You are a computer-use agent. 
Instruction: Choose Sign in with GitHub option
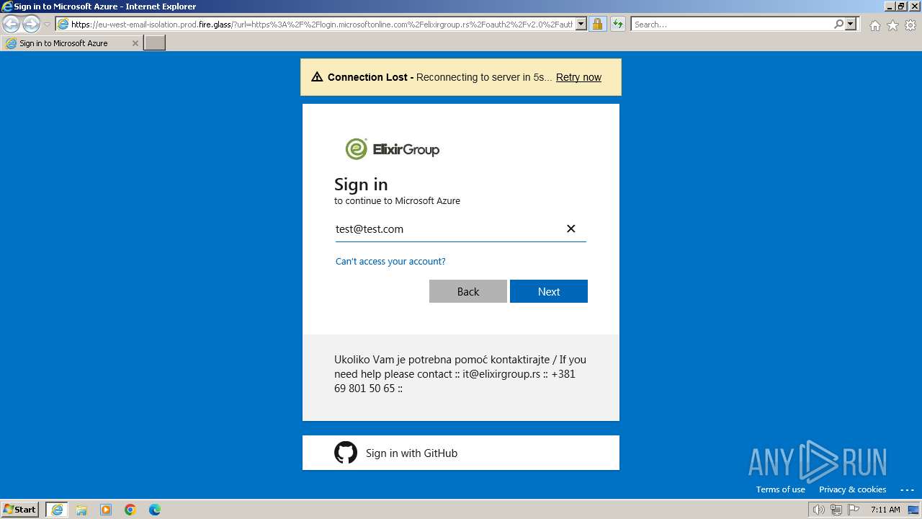tap(461, 453)
